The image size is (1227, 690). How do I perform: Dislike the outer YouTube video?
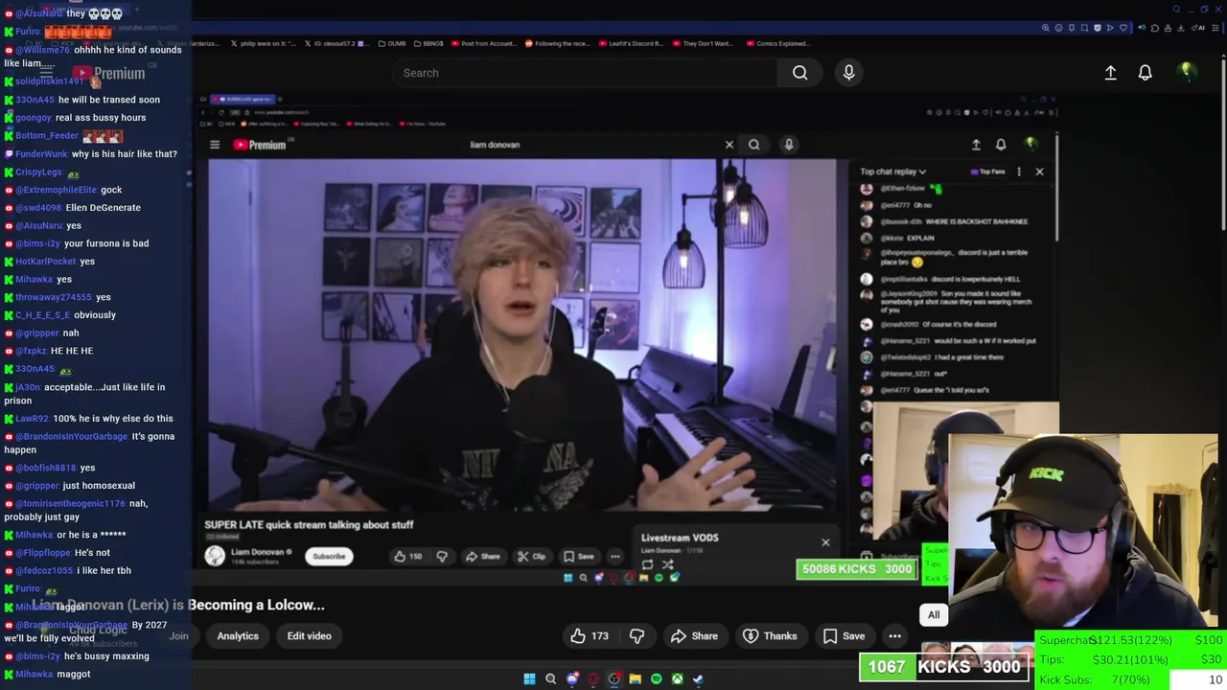(637, 636)
